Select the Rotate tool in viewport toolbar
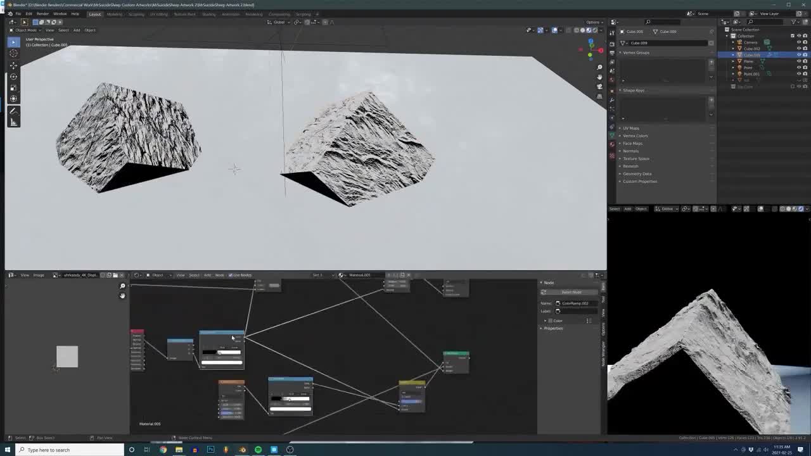The width and height of the screenshot is (811, 456). (13, 77)
